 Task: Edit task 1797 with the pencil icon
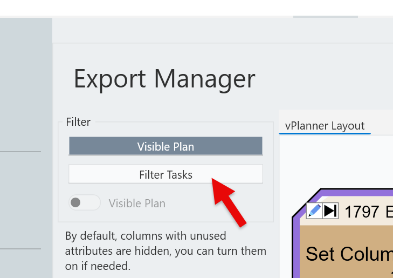pyautogui.click(x=314, y=211)
